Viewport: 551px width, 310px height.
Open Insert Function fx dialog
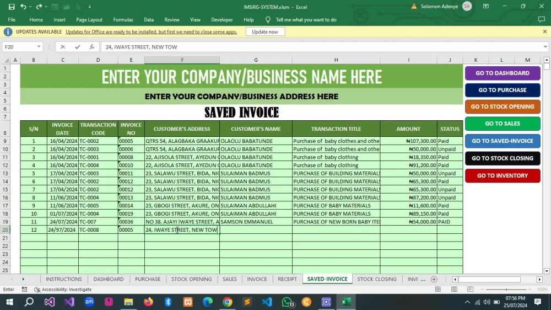point(91,47)
